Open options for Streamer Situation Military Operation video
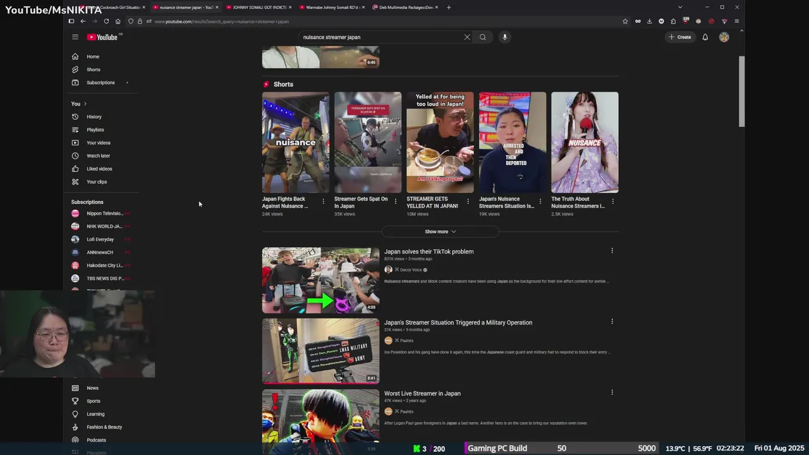809x455 pixels. click(x=612, y=322)
